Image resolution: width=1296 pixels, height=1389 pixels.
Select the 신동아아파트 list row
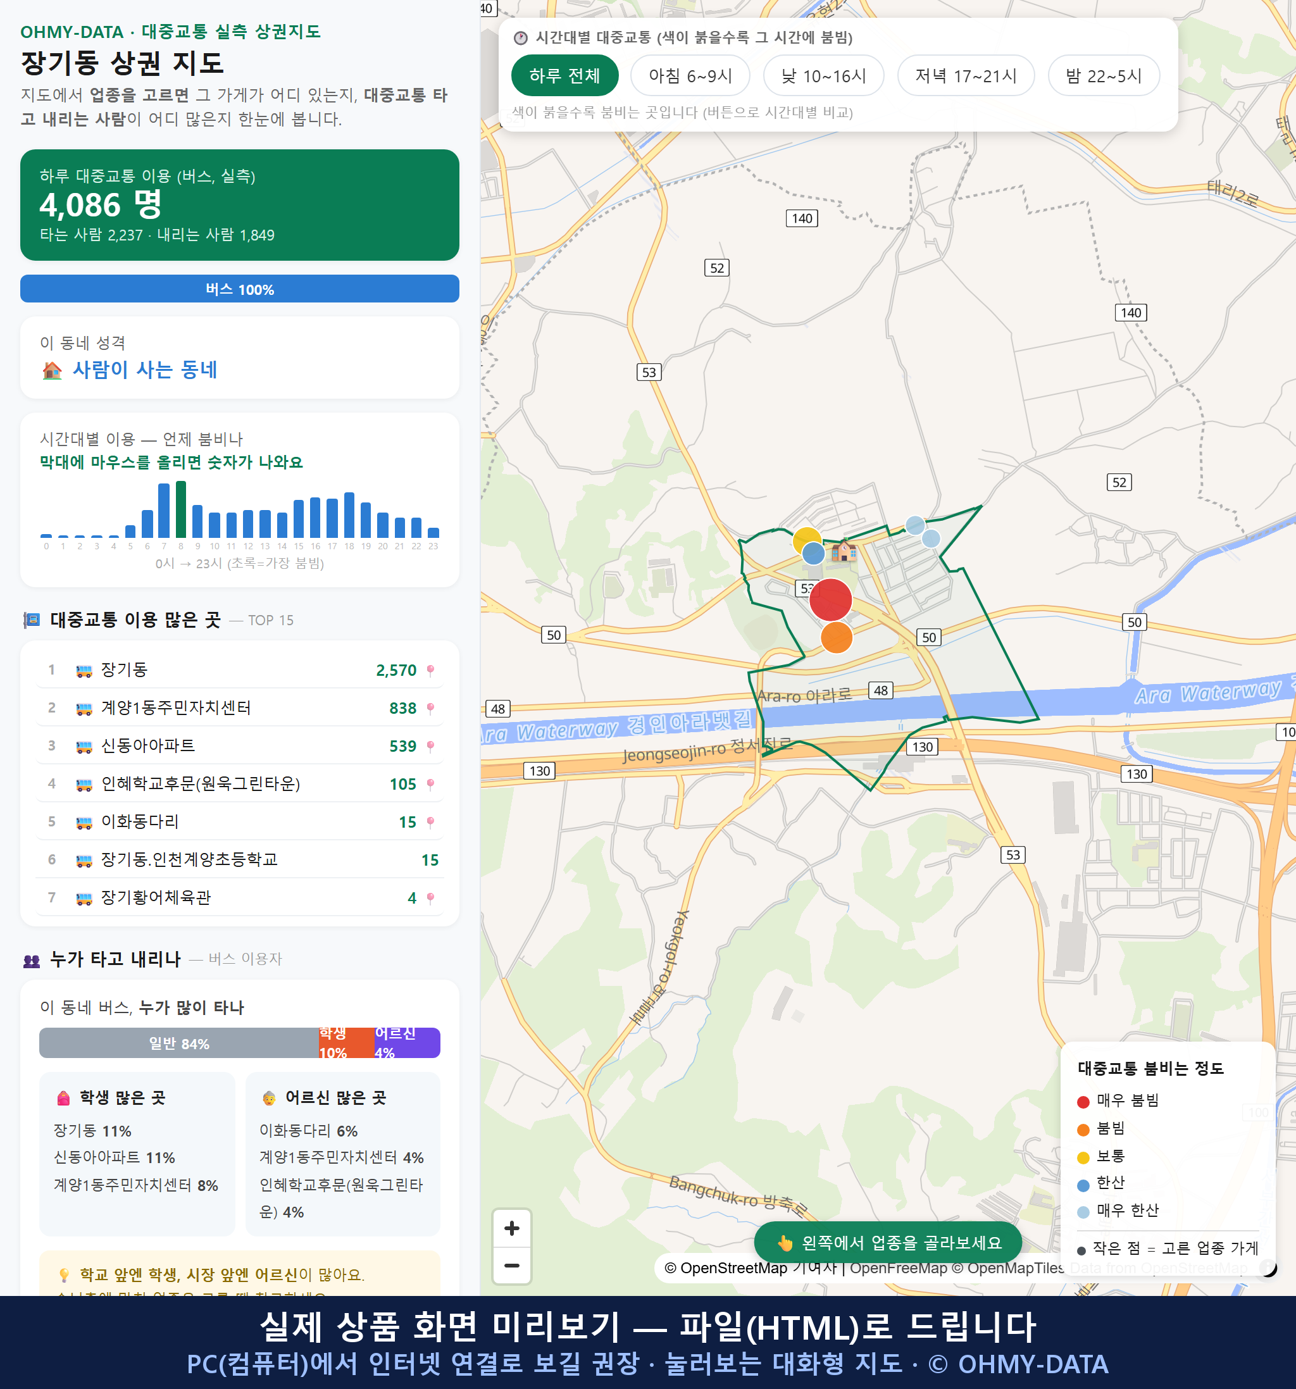(x=240, y=746)
